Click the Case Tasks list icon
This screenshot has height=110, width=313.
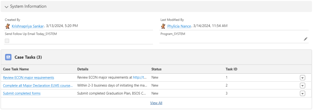click(8, 57)
